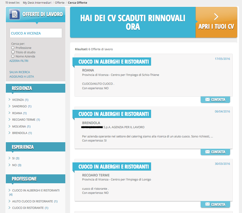Open Offerte in the breadcrumb

click(x=60, y=3)
